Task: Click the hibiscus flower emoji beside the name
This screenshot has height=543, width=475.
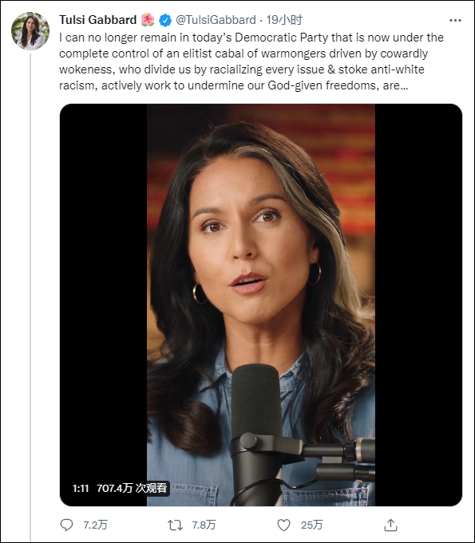Action: 148,20
